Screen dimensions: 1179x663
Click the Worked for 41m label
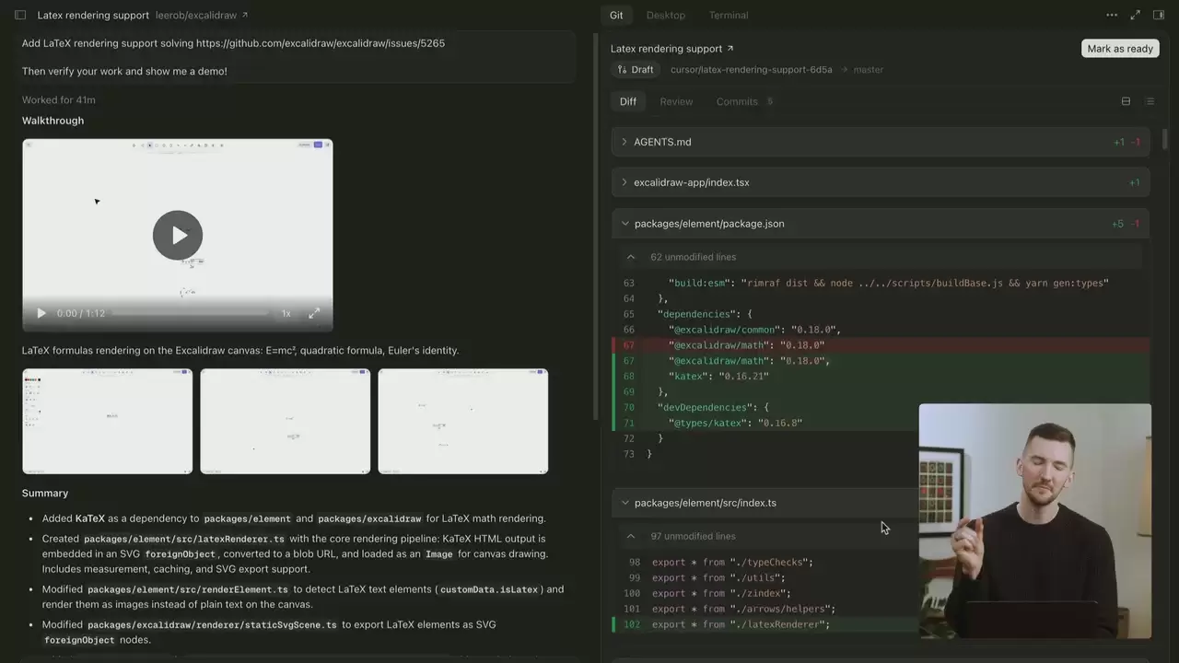click(x=59, y=99)
